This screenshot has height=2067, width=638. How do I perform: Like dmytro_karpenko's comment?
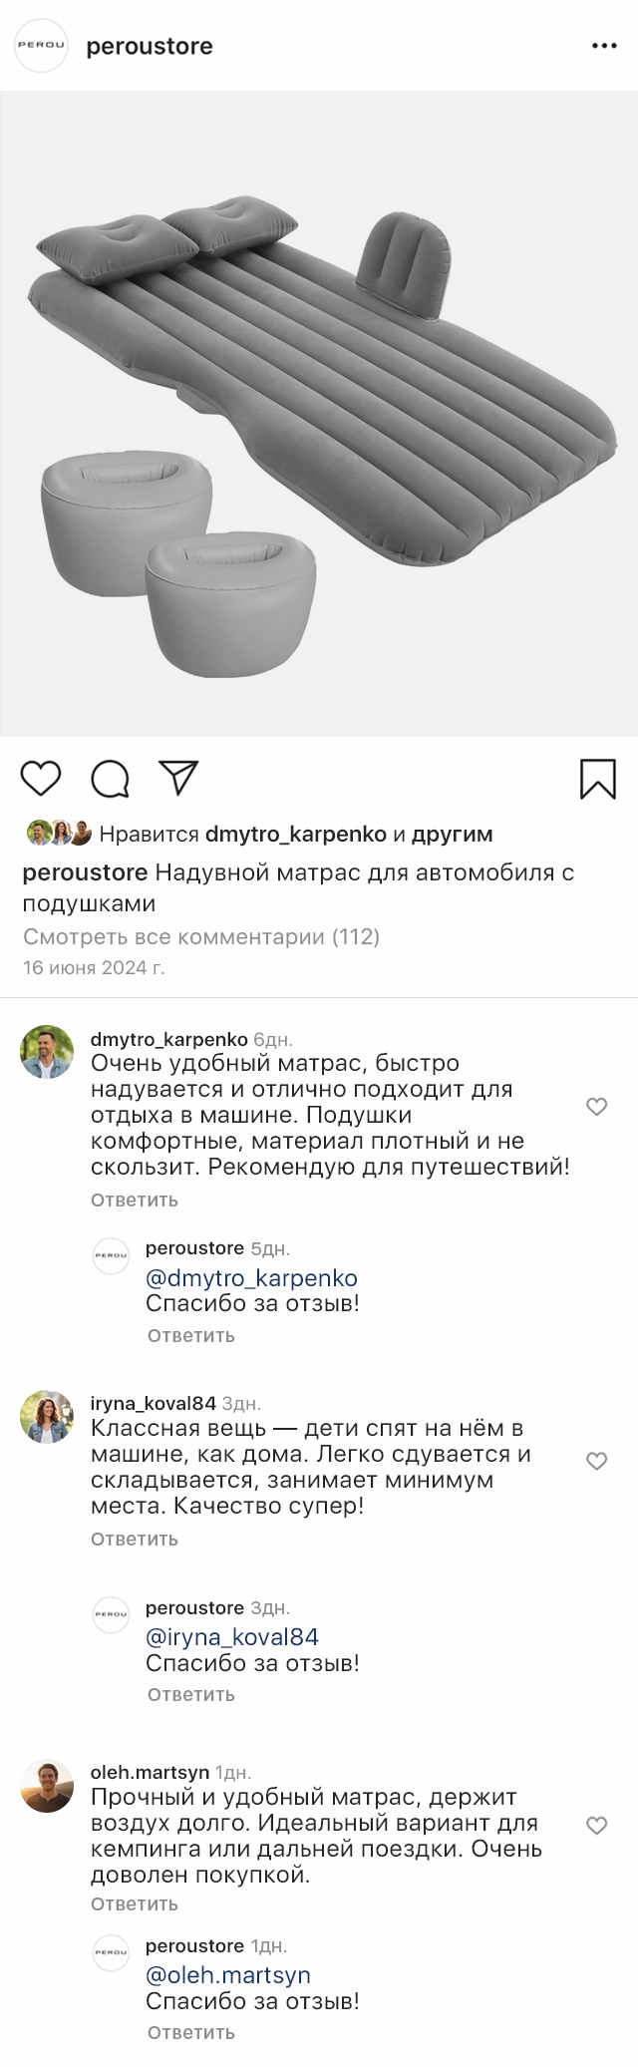(596, 1106)
